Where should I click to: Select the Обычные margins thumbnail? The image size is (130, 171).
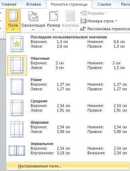click(x=17, y=65)
